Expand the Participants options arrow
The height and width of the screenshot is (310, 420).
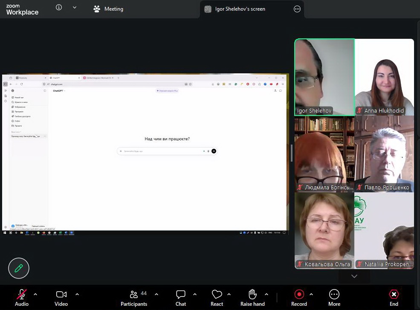(156, 294)
